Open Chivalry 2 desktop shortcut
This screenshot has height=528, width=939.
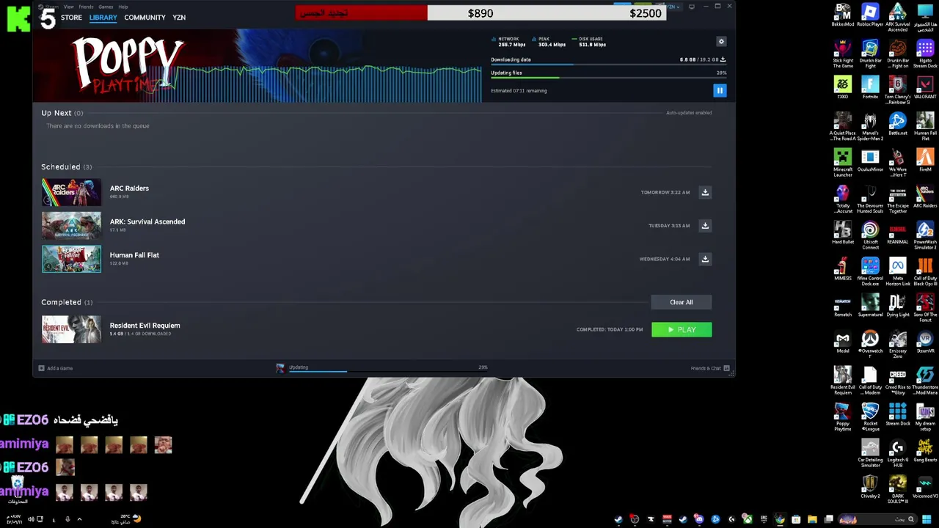(870, 487)
